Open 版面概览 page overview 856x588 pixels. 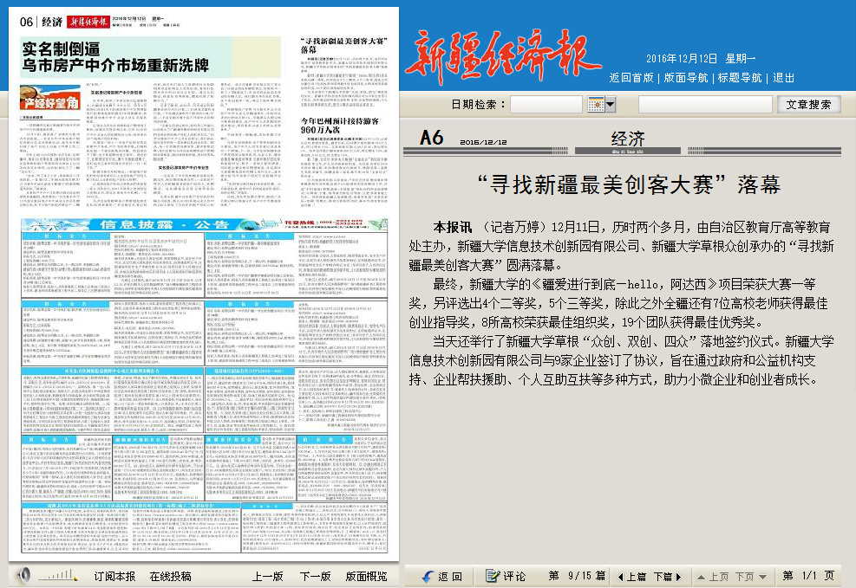(366, 576)
